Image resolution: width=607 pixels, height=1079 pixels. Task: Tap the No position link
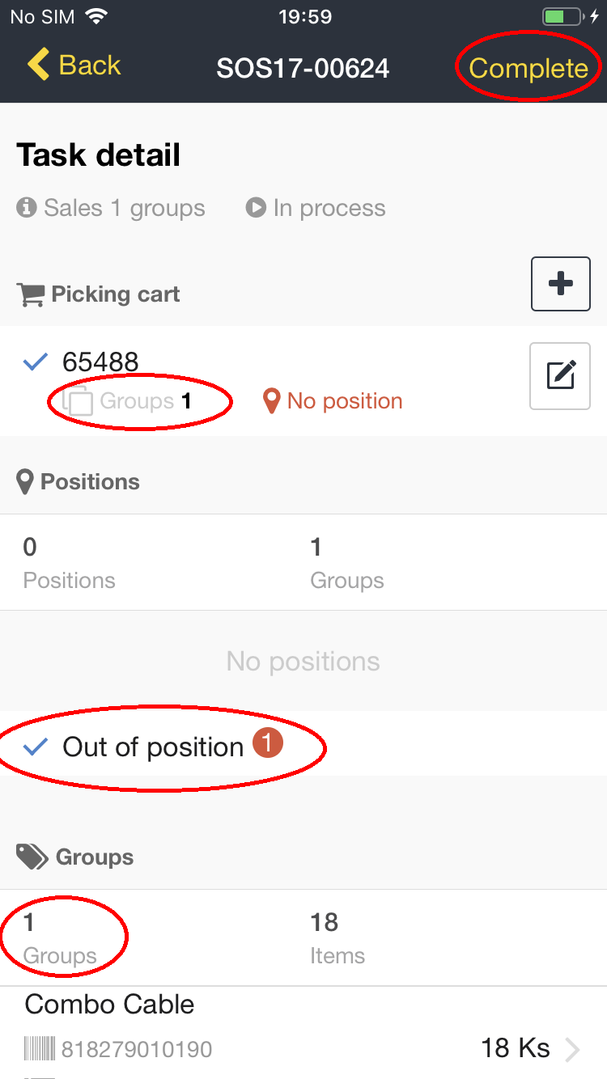[345, 401]
